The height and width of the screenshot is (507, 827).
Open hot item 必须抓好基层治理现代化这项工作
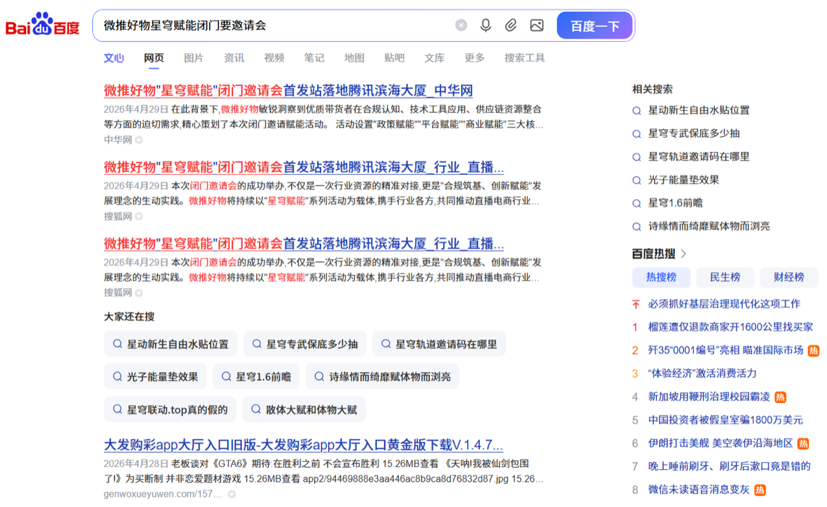tap(724, 304)
